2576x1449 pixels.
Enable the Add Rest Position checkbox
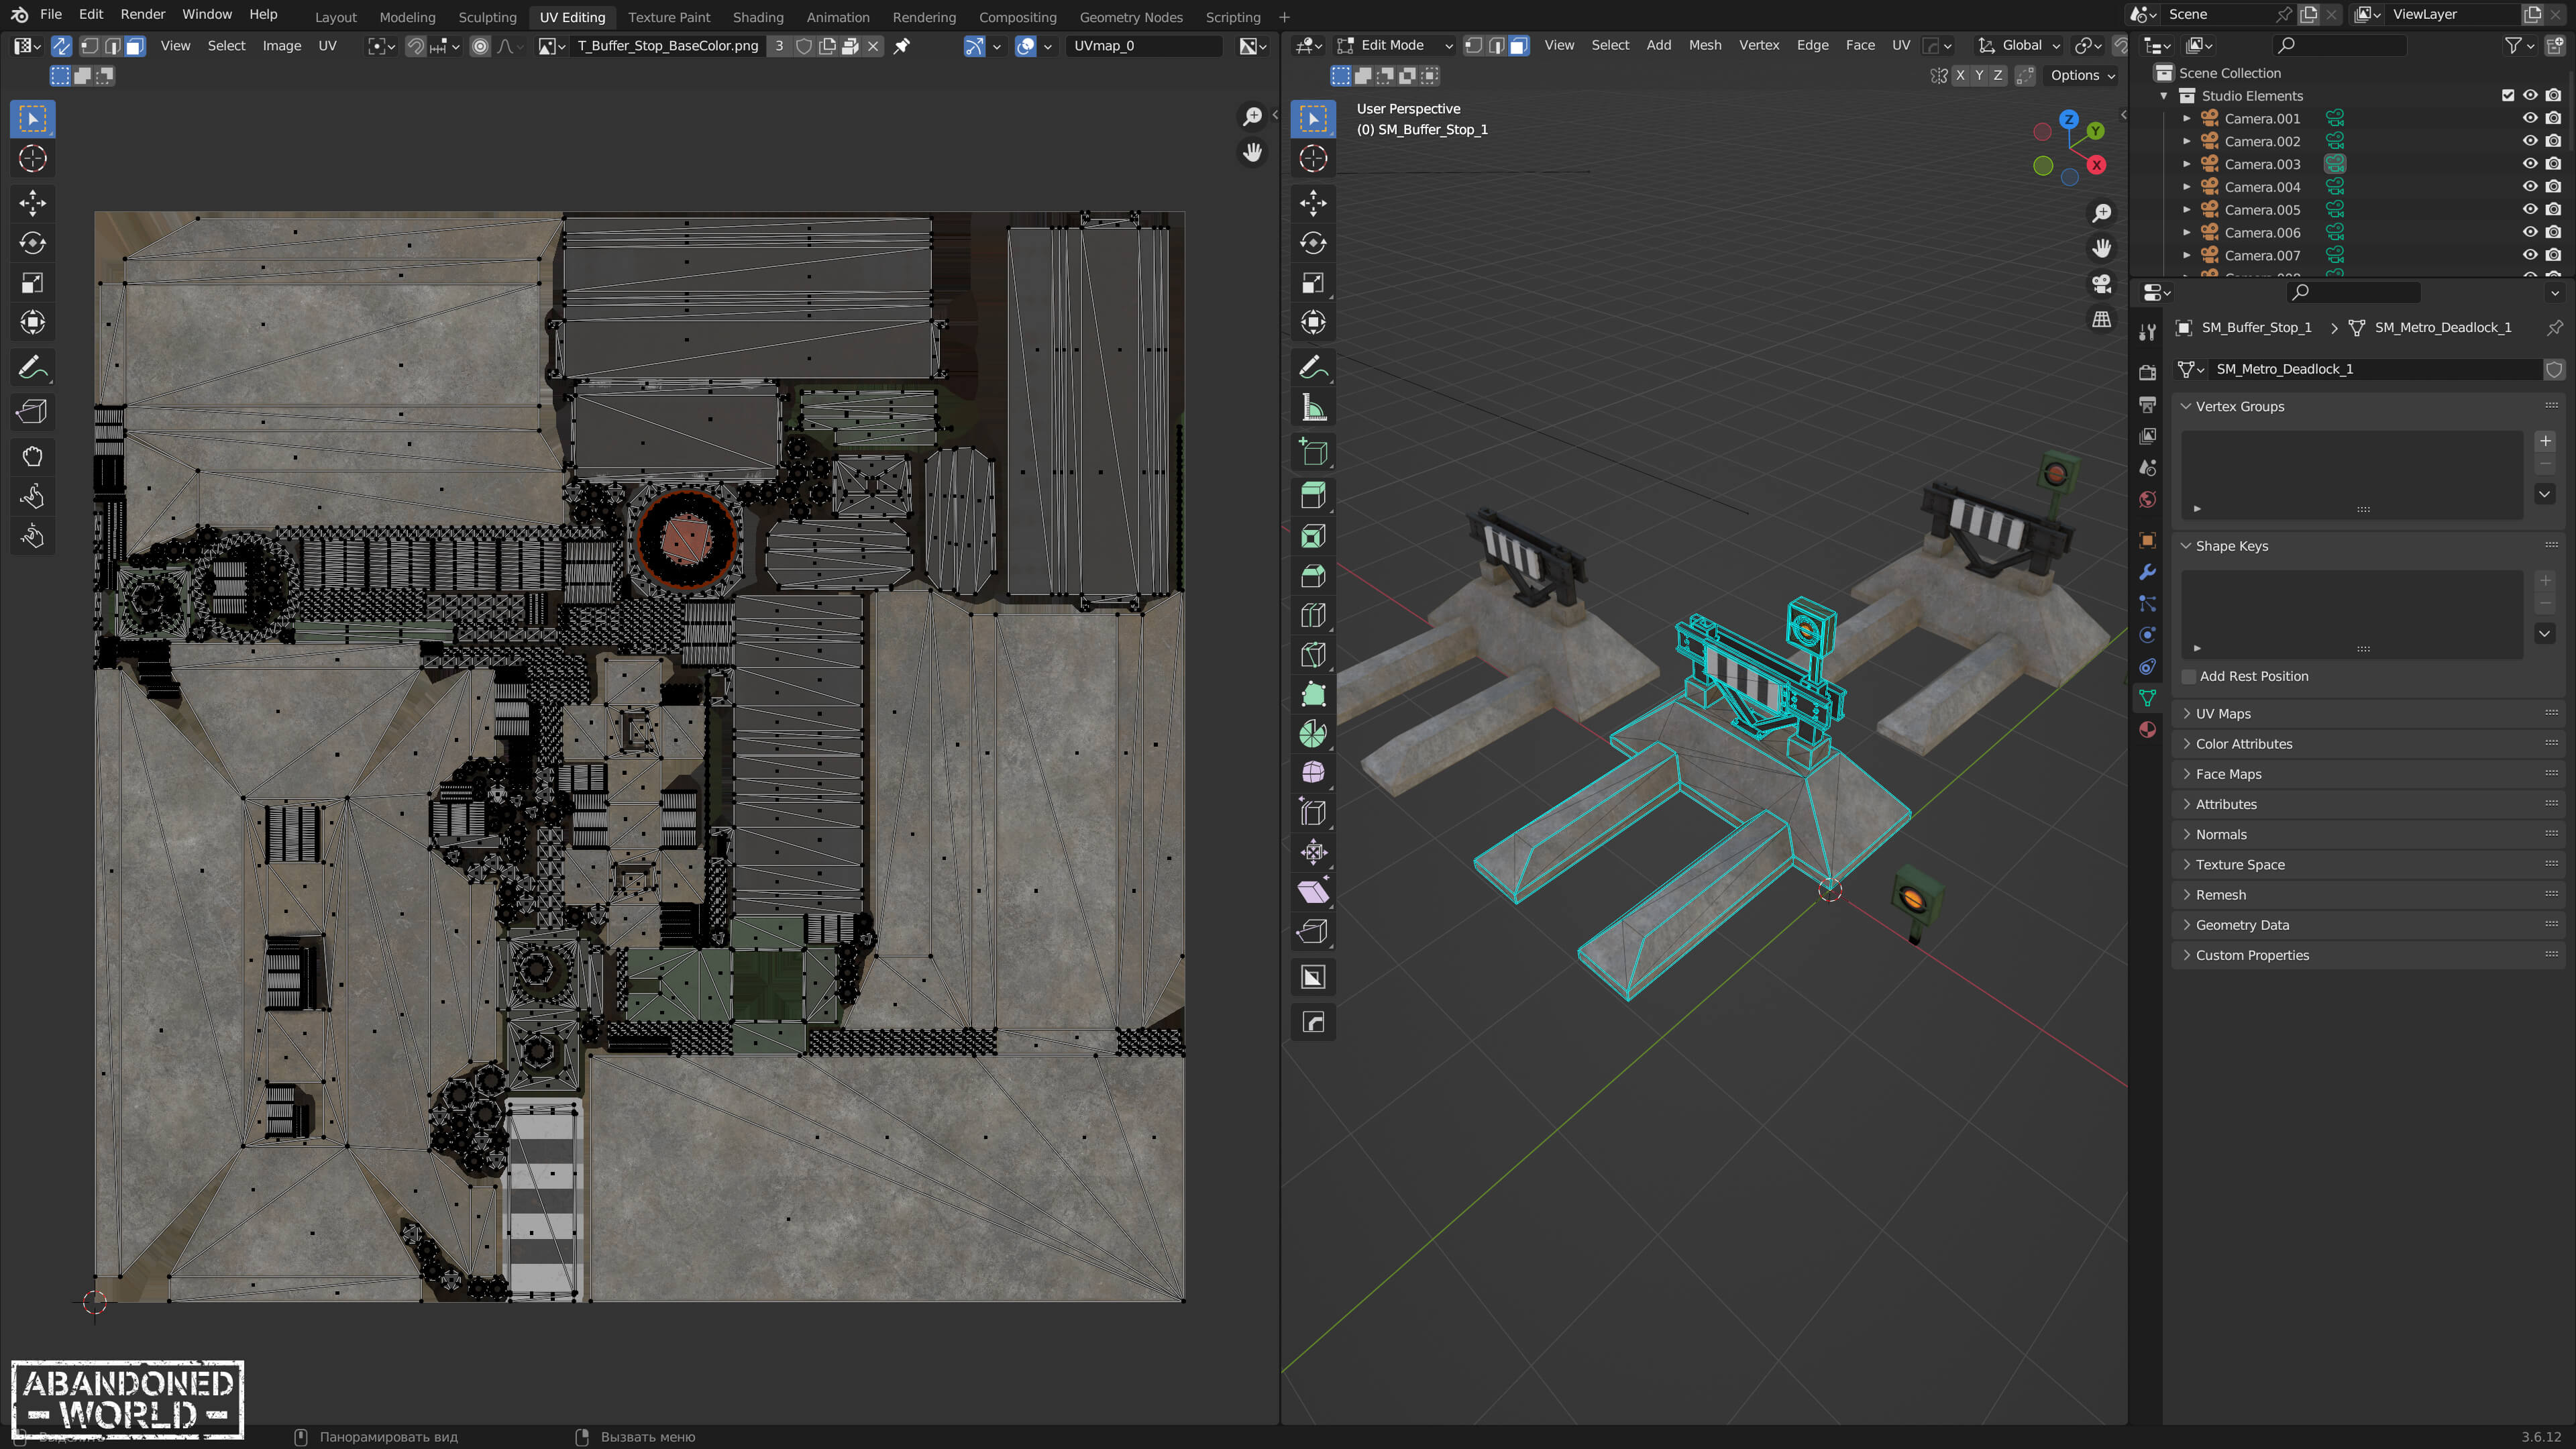click(x=2189, y=677)
